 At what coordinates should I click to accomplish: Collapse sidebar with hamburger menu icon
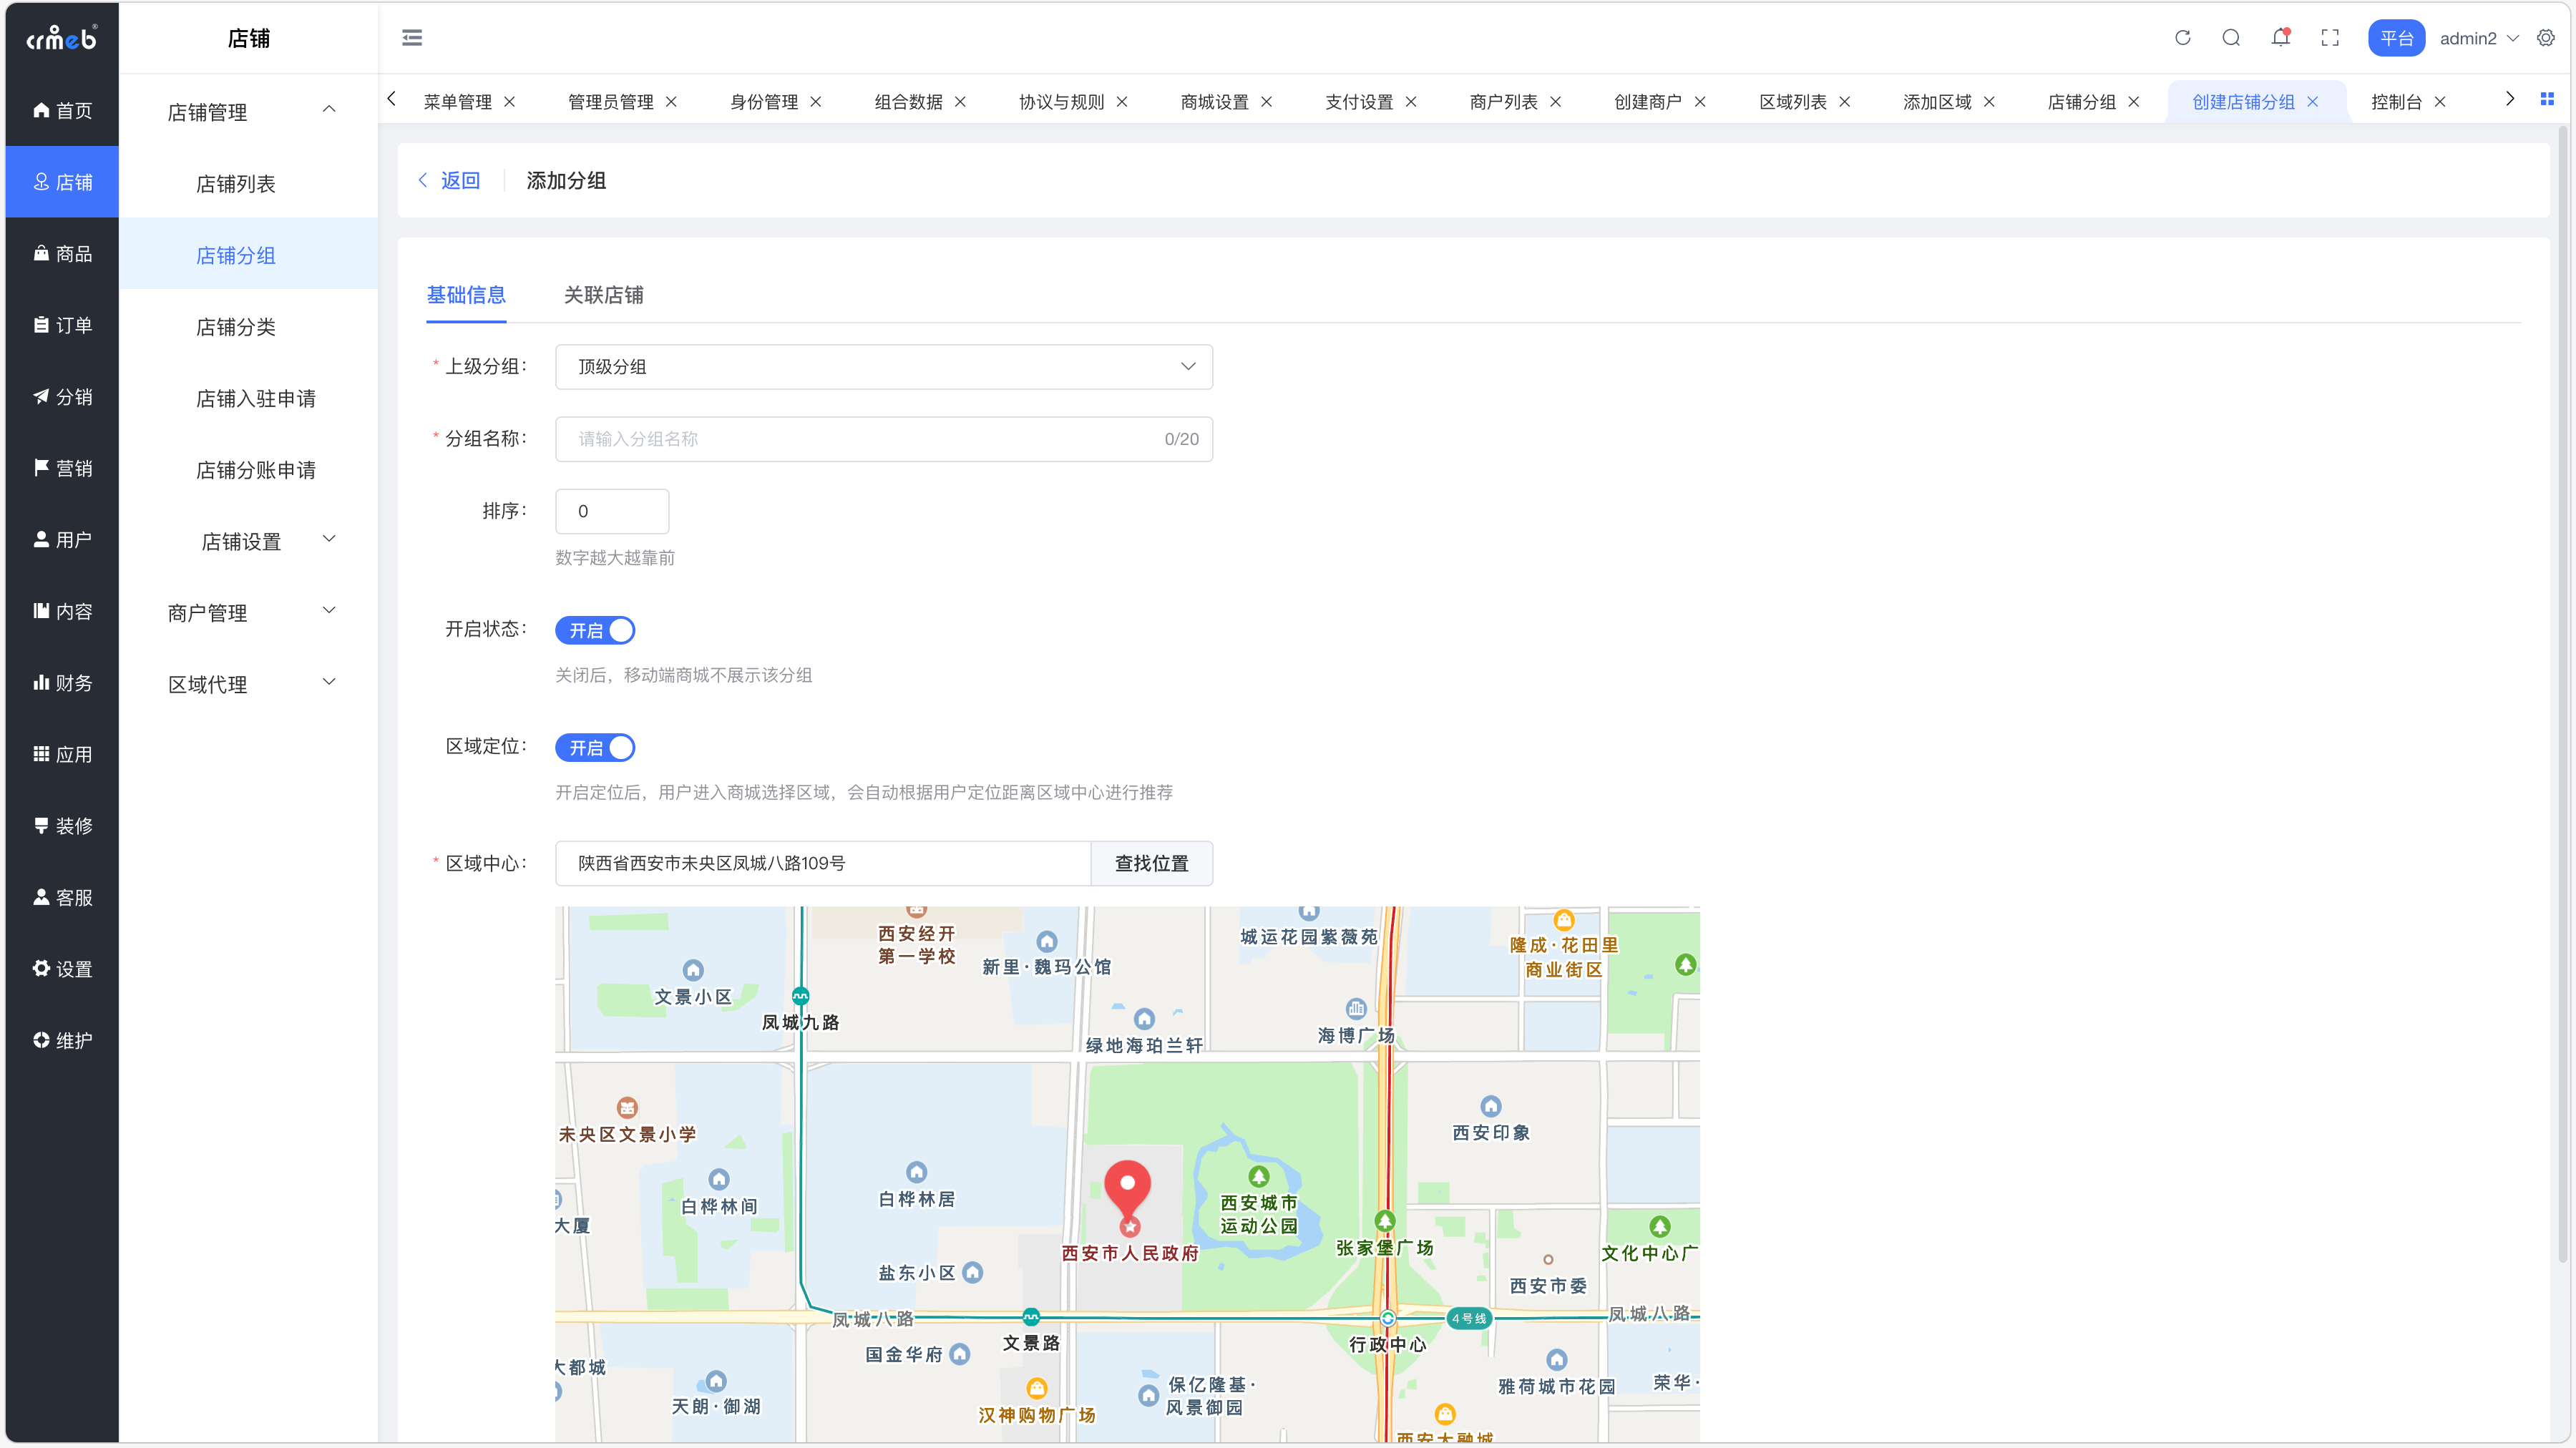coord(412,38)
